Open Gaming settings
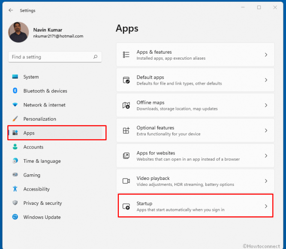Screen dimensions: 286x249 55,175
